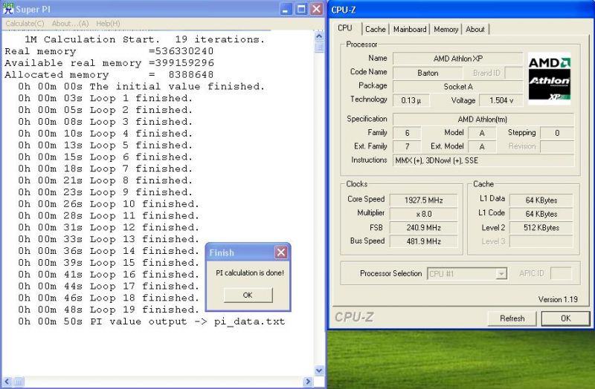Viewport: 595px width, 389px height.
Task: Click the CPU-Z window title bar
Action: [x=461, y=10]
